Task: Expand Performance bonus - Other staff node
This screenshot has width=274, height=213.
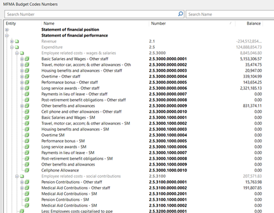Action: pyautogui.click(x=22, y=82)
